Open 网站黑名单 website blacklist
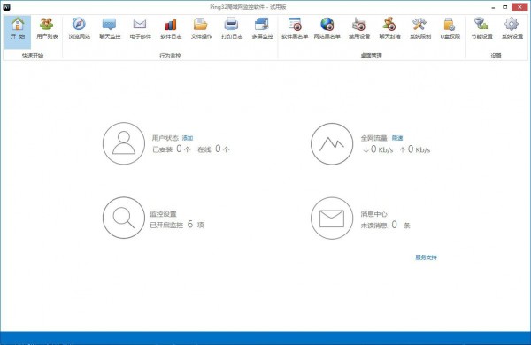 pyautogui.click(x=327, y=28)
